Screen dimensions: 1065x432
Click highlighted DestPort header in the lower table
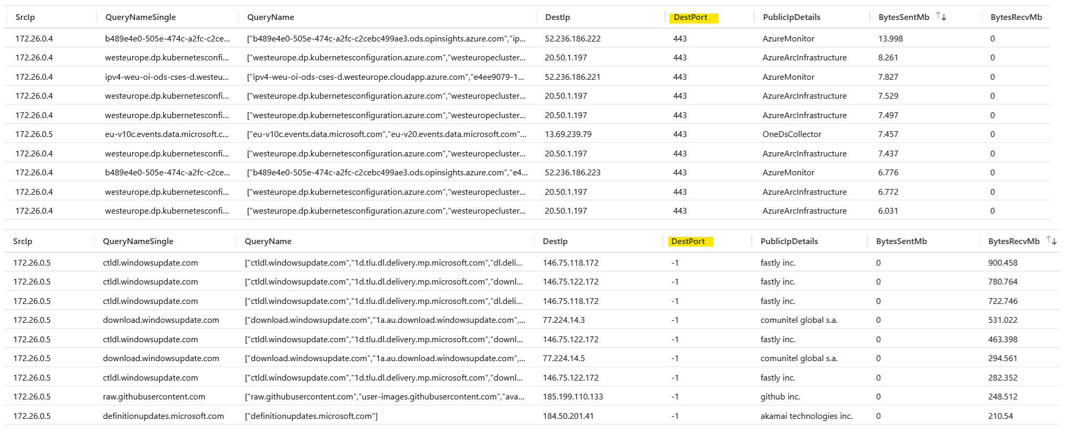[688, 241]
